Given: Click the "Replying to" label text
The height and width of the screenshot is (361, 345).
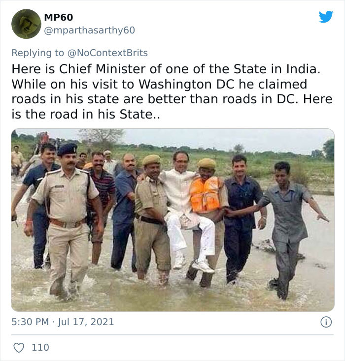Looking at the screenshot, I should (37, 53).
